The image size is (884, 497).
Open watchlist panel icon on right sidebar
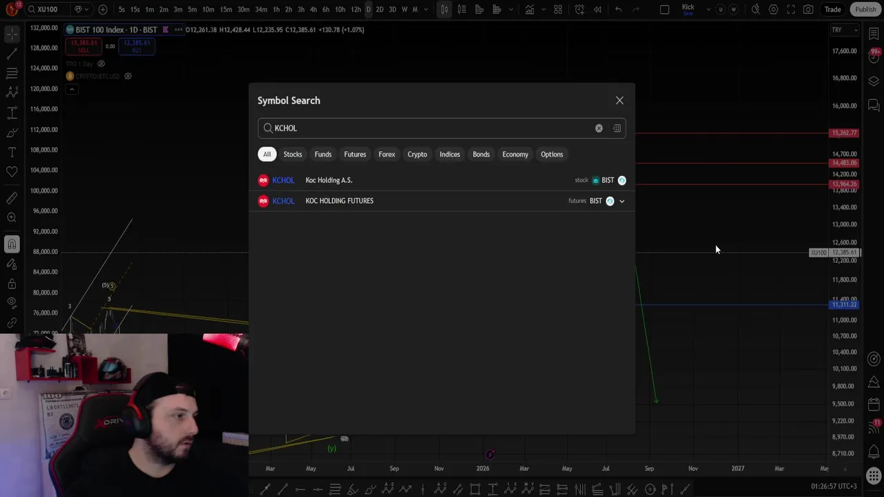click(874, 33)
